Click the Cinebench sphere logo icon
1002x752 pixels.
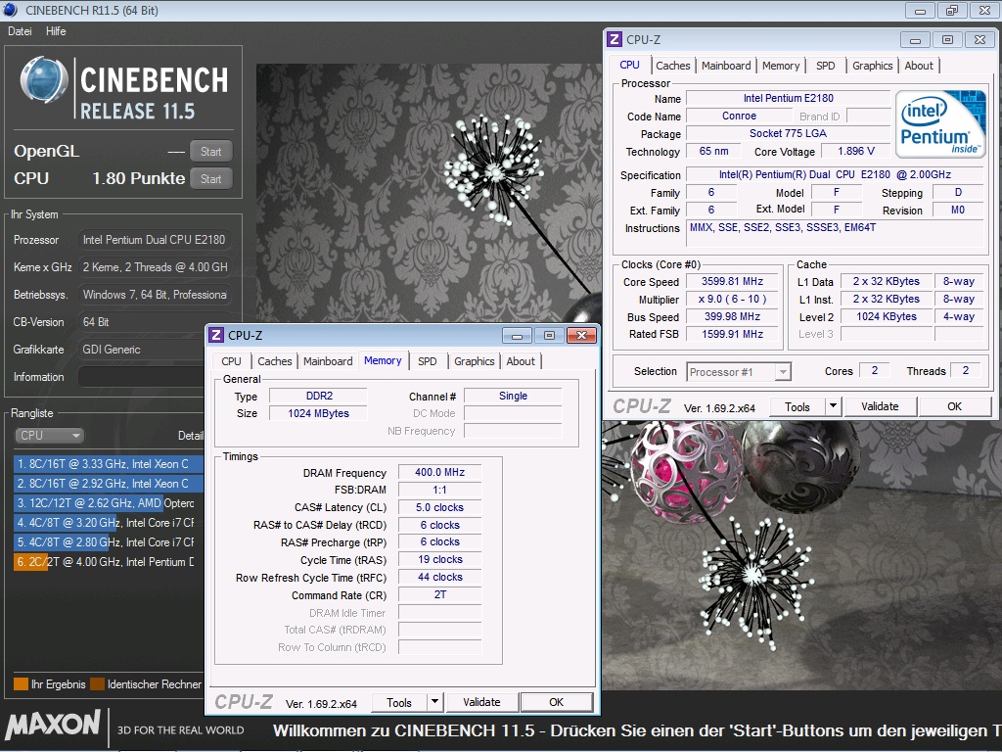pos(43,80)
